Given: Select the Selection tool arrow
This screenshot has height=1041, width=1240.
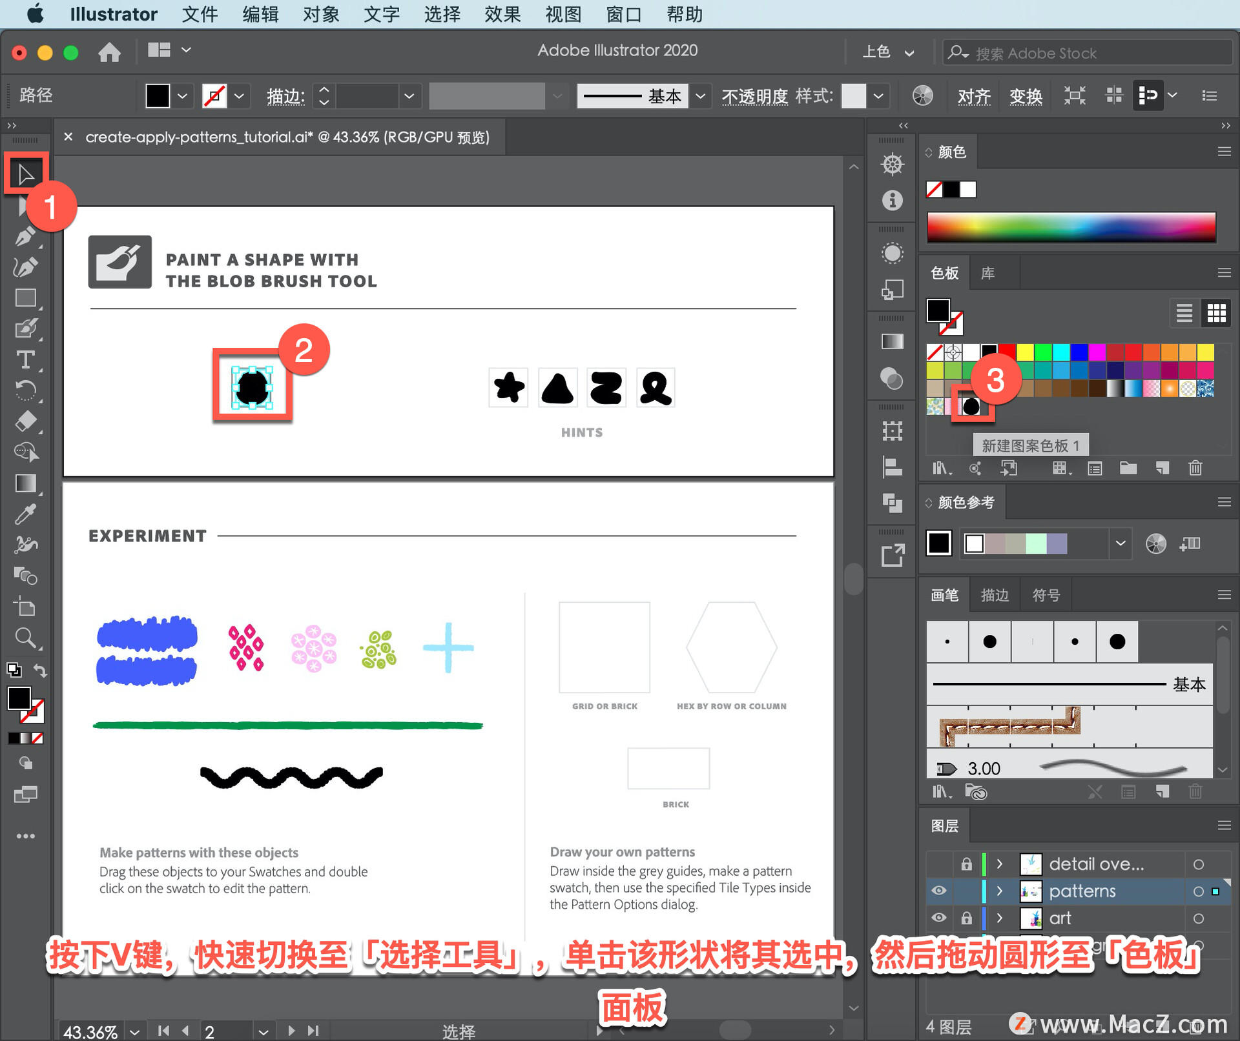Looking at the screenshot, I should tap(26, 174).
